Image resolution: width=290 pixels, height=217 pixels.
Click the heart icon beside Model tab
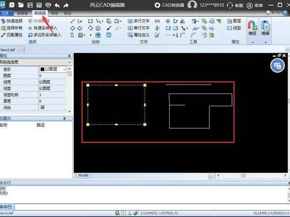[211, 176]
